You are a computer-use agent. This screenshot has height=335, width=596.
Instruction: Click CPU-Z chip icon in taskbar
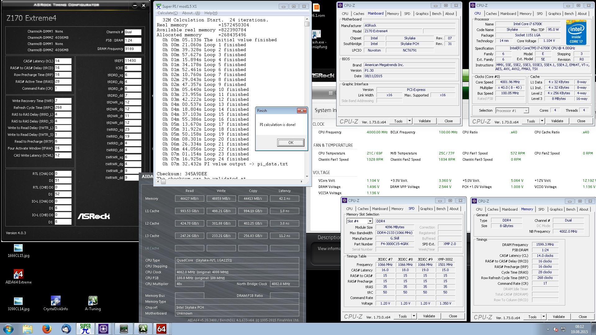click(103, 329)
